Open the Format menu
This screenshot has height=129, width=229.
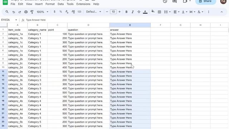pos(50,4)
